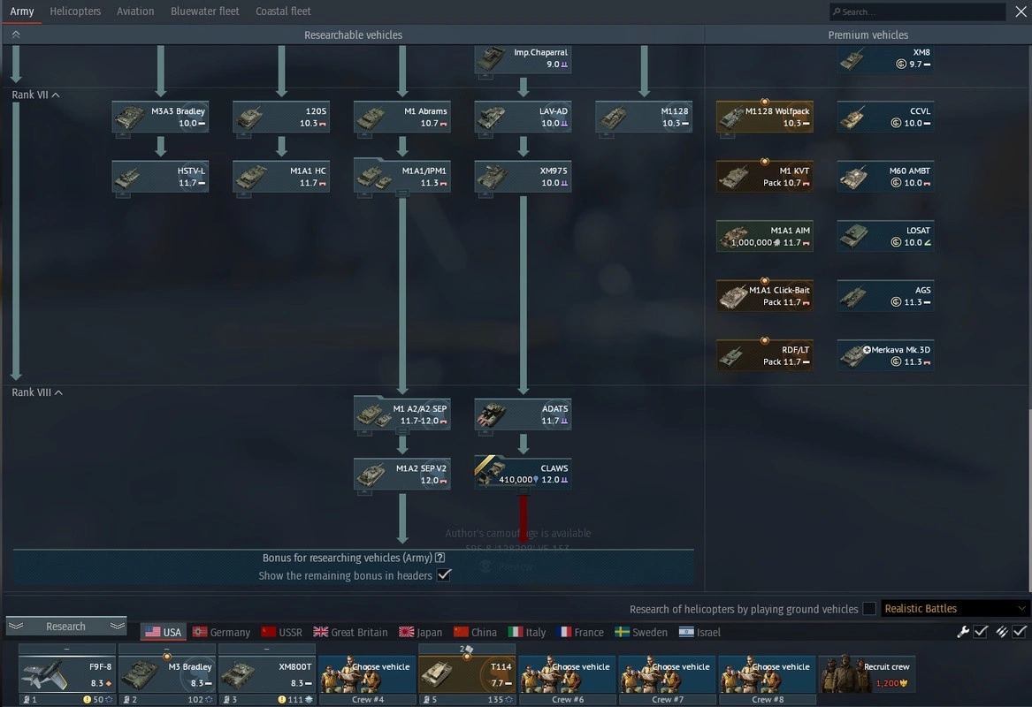Collapse the Rank VIII section
1032x707 pixels.
point(58,393)
